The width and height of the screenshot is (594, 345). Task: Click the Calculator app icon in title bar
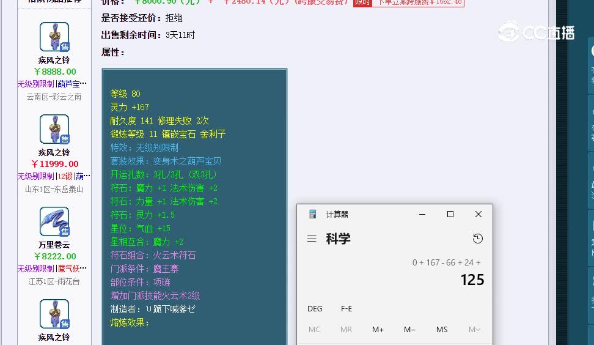click(x=312, y=214)
